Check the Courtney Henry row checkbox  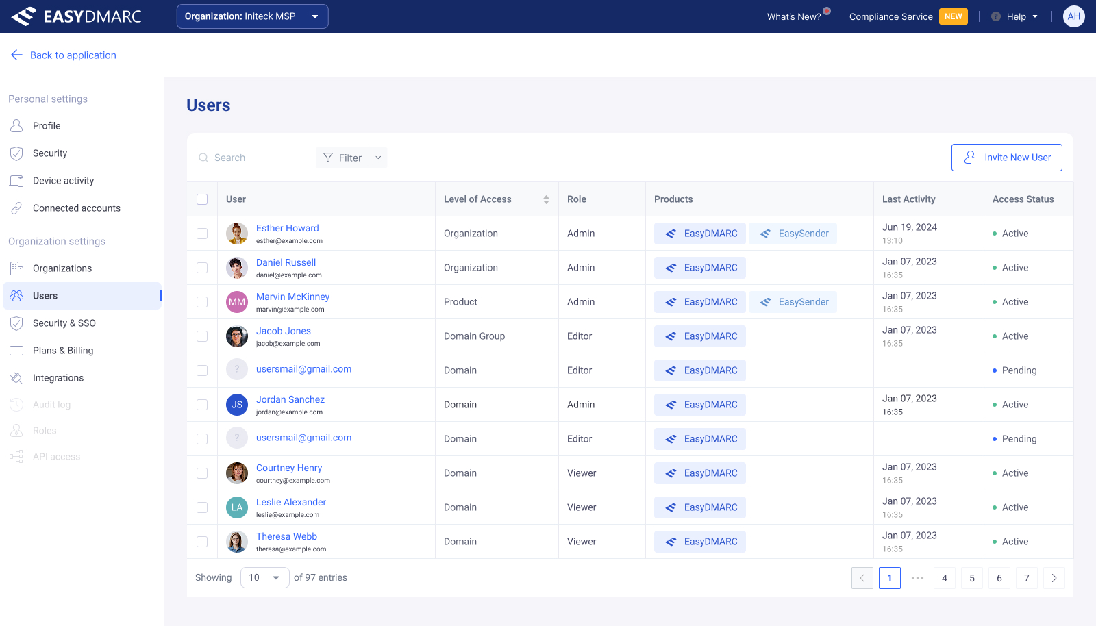point(202,473)
